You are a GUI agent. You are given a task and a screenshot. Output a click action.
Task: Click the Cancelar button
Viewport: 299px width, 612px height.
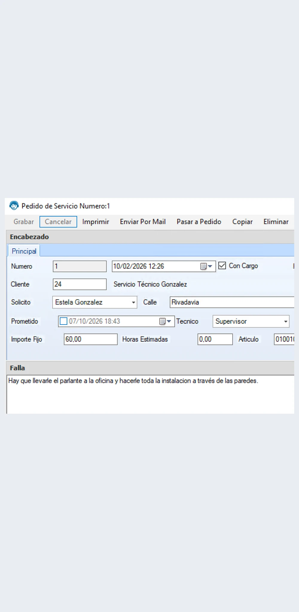pos(58,222)
